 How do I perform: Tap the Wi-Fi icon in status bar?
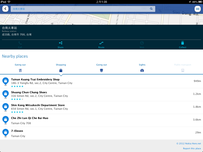coord(9,2)
